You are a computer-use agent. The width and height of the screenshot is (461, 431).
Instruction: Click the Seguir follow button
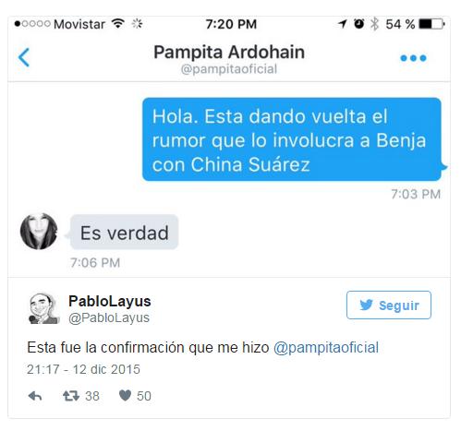389,305
